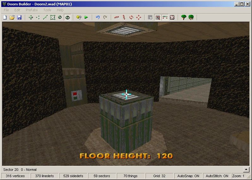Click the cyan crosshair on the pillar top
252x180 pixels.
pyautogui.click(x=126, y=94)
